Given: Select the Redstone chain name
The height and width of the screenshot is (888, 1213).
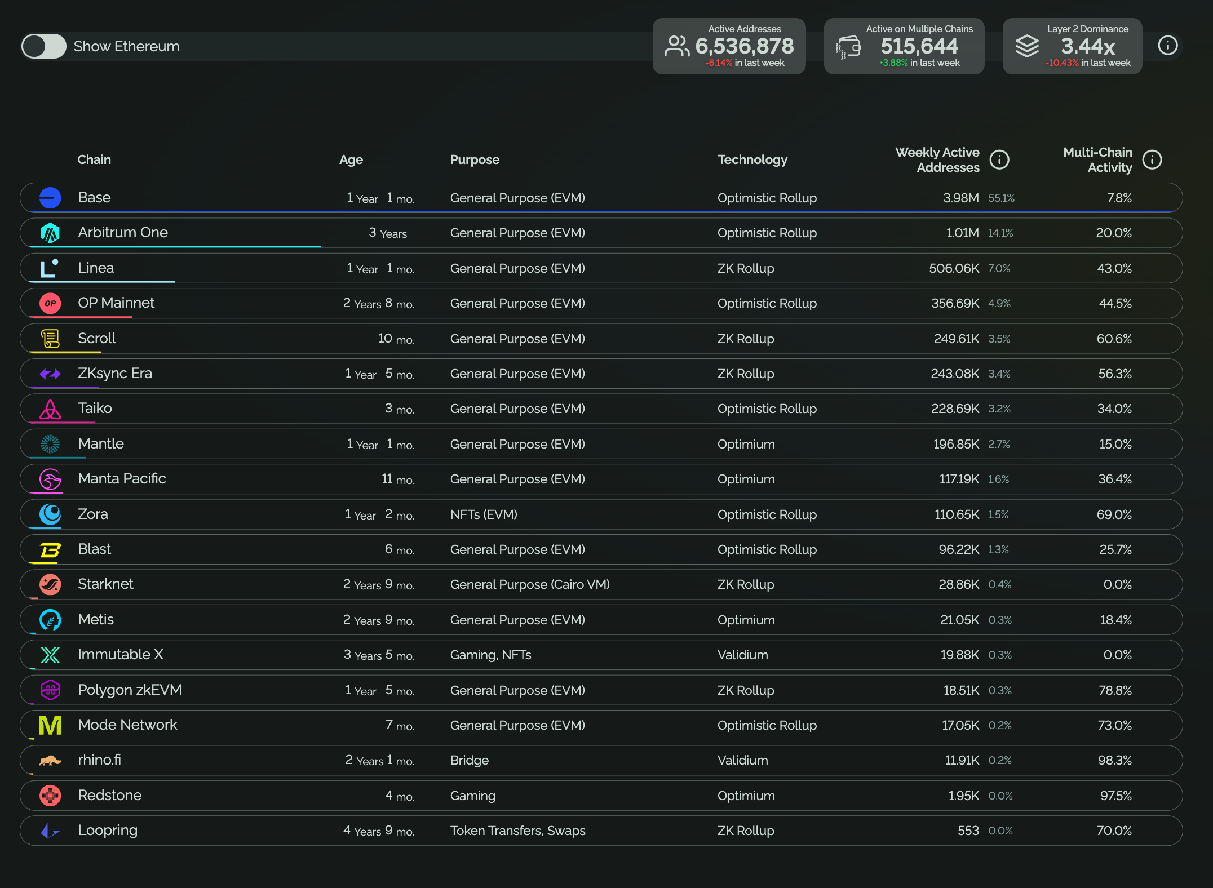Looking at the screenshot, I should 109,795.
